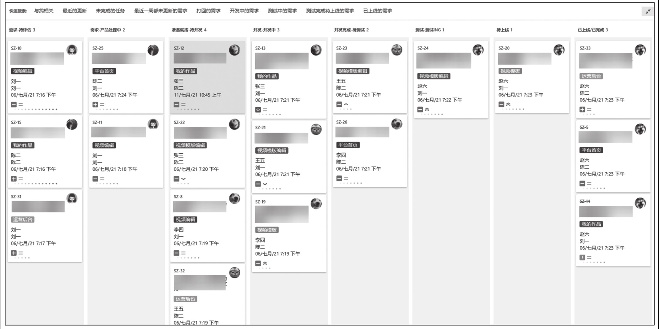Click the assignee avatar on card SZ-24
The image size is (659, 329).
click(x=478, y=50)
